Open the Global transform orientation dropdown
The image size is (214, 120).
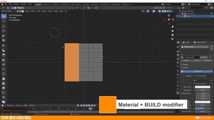(x=77, y=8)
